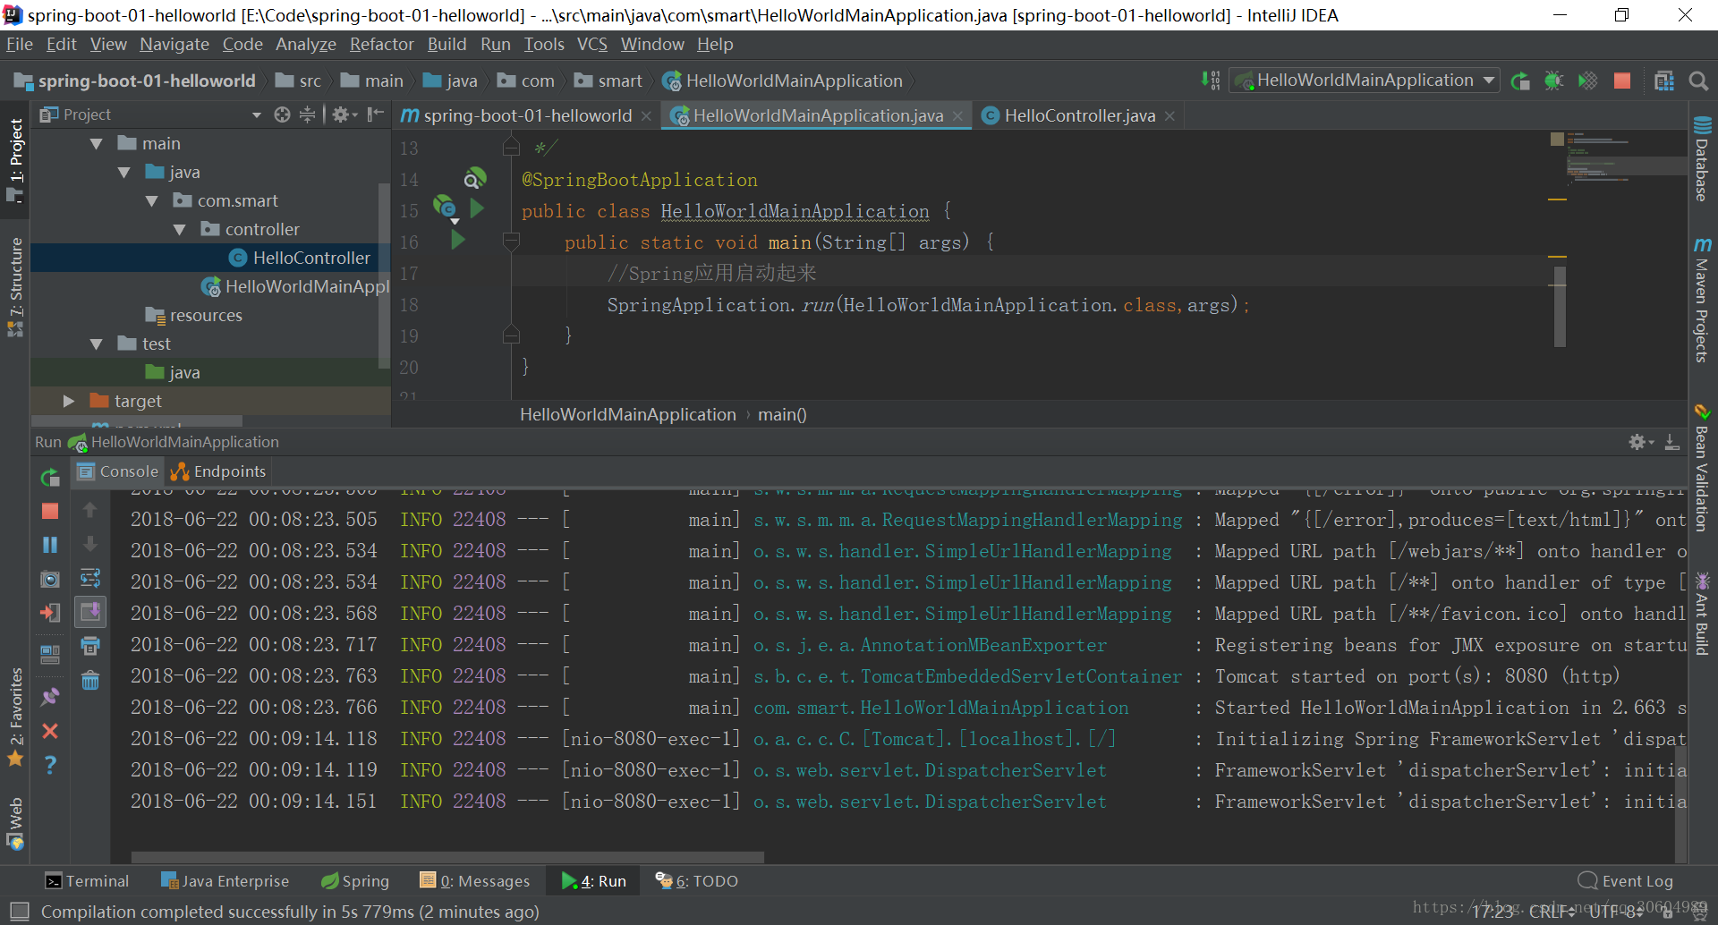
Task: Open Java Enterprise tool window
Action: [225, 881]
